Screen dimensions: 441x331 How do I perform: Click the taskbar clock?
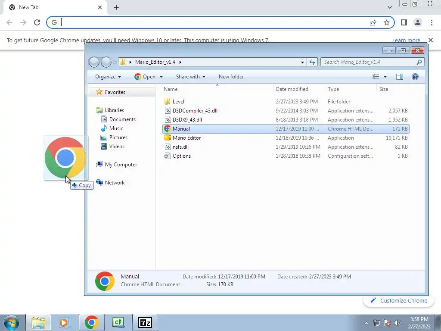click(419, 323)
